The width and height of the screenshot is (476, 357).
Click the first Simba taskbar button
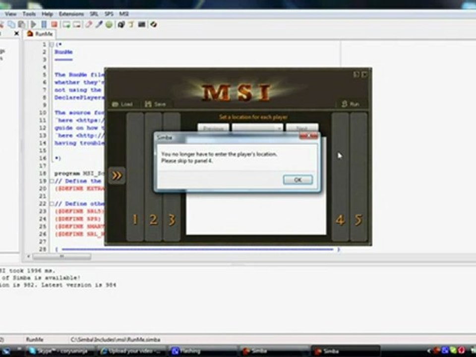click(274, 351)
